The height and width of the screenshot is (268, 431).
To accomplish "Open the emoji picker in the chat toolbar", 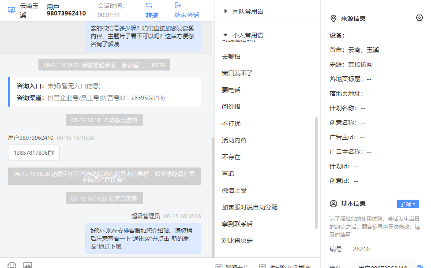I will pyautogui.click(x=12, y=265).
